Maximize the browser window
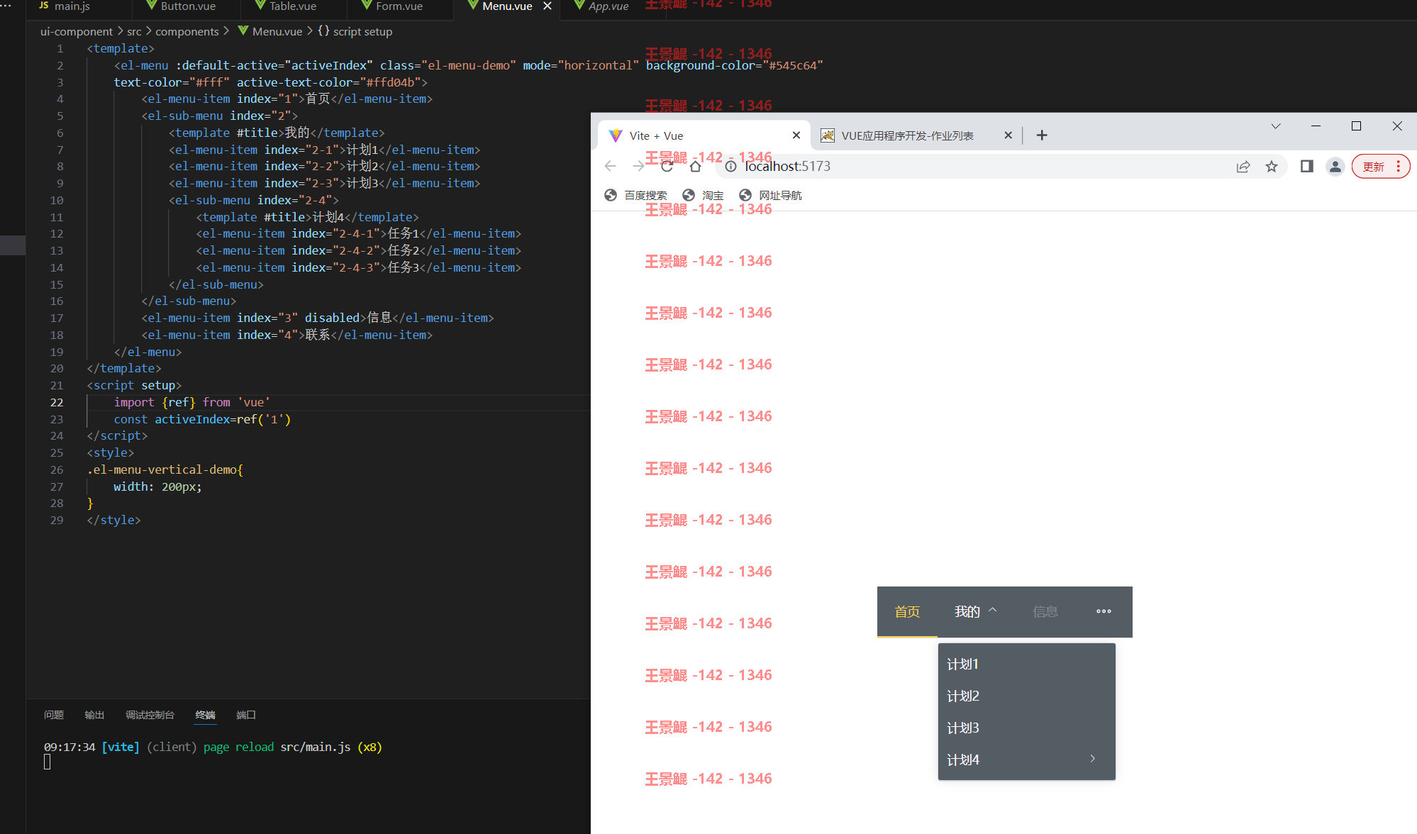 click(x=1356, y=126)
